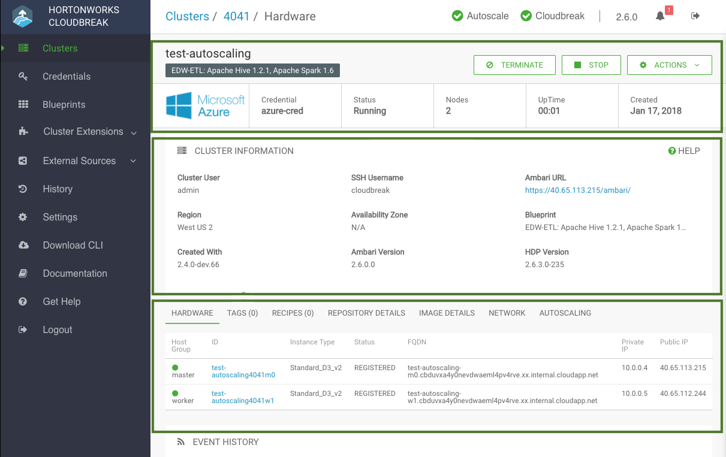This screenshot has height=457, width=726.
Task: Switch to the AUTOSCALING tab
Action: [x=565, y=313]
